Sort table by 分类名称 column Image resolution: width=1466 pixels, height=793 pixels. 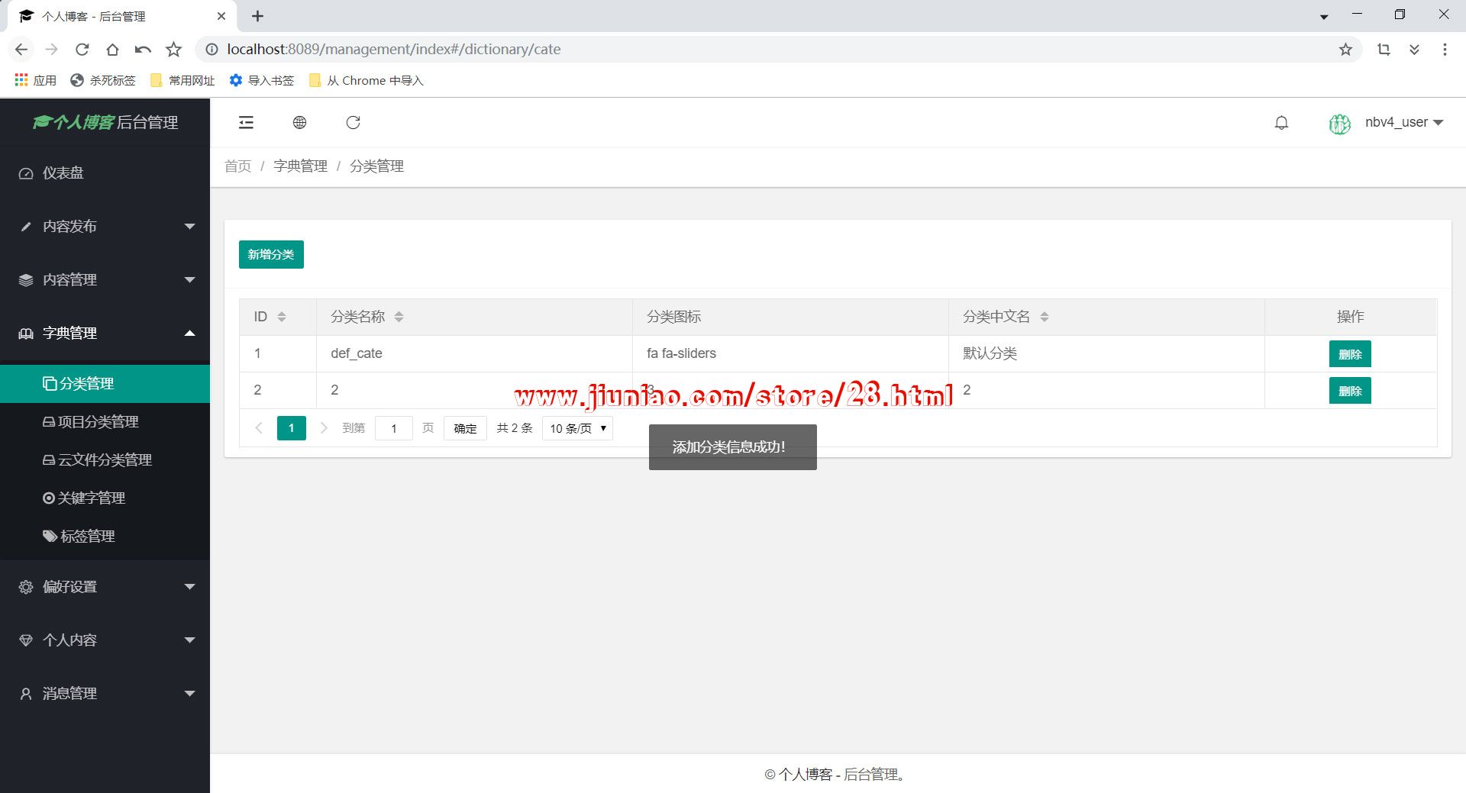[x=399, y=317]
